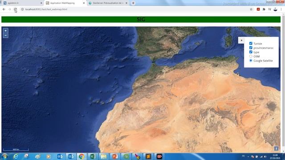This screenshot has width=285, height=160.
Task: Reload the current page
Action: tap(15, 9)
